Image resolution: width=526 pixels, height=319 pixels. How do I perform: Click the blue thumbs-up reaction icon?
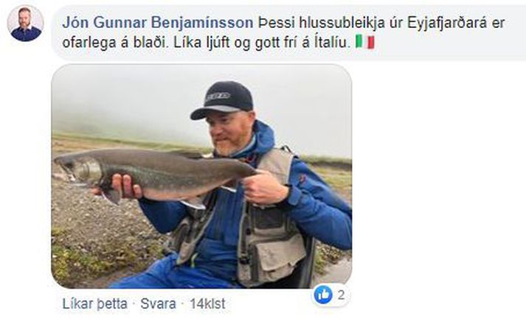click(x=323, y=295)
